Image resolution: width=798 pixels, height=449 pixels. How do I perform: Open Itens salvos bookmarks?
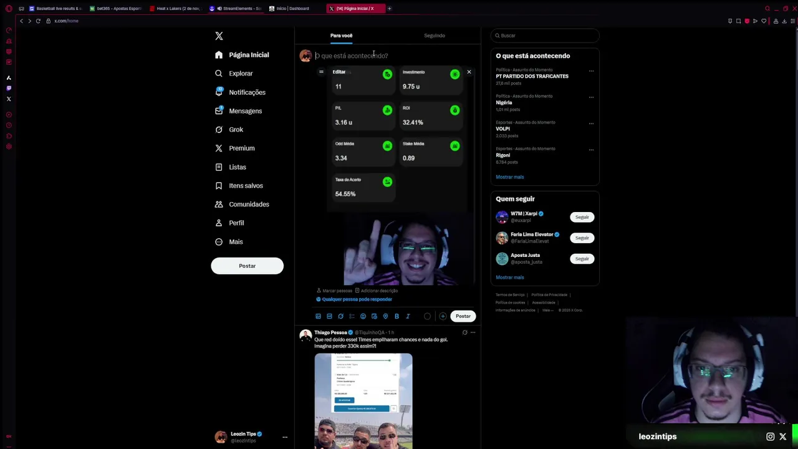point(239,186)
